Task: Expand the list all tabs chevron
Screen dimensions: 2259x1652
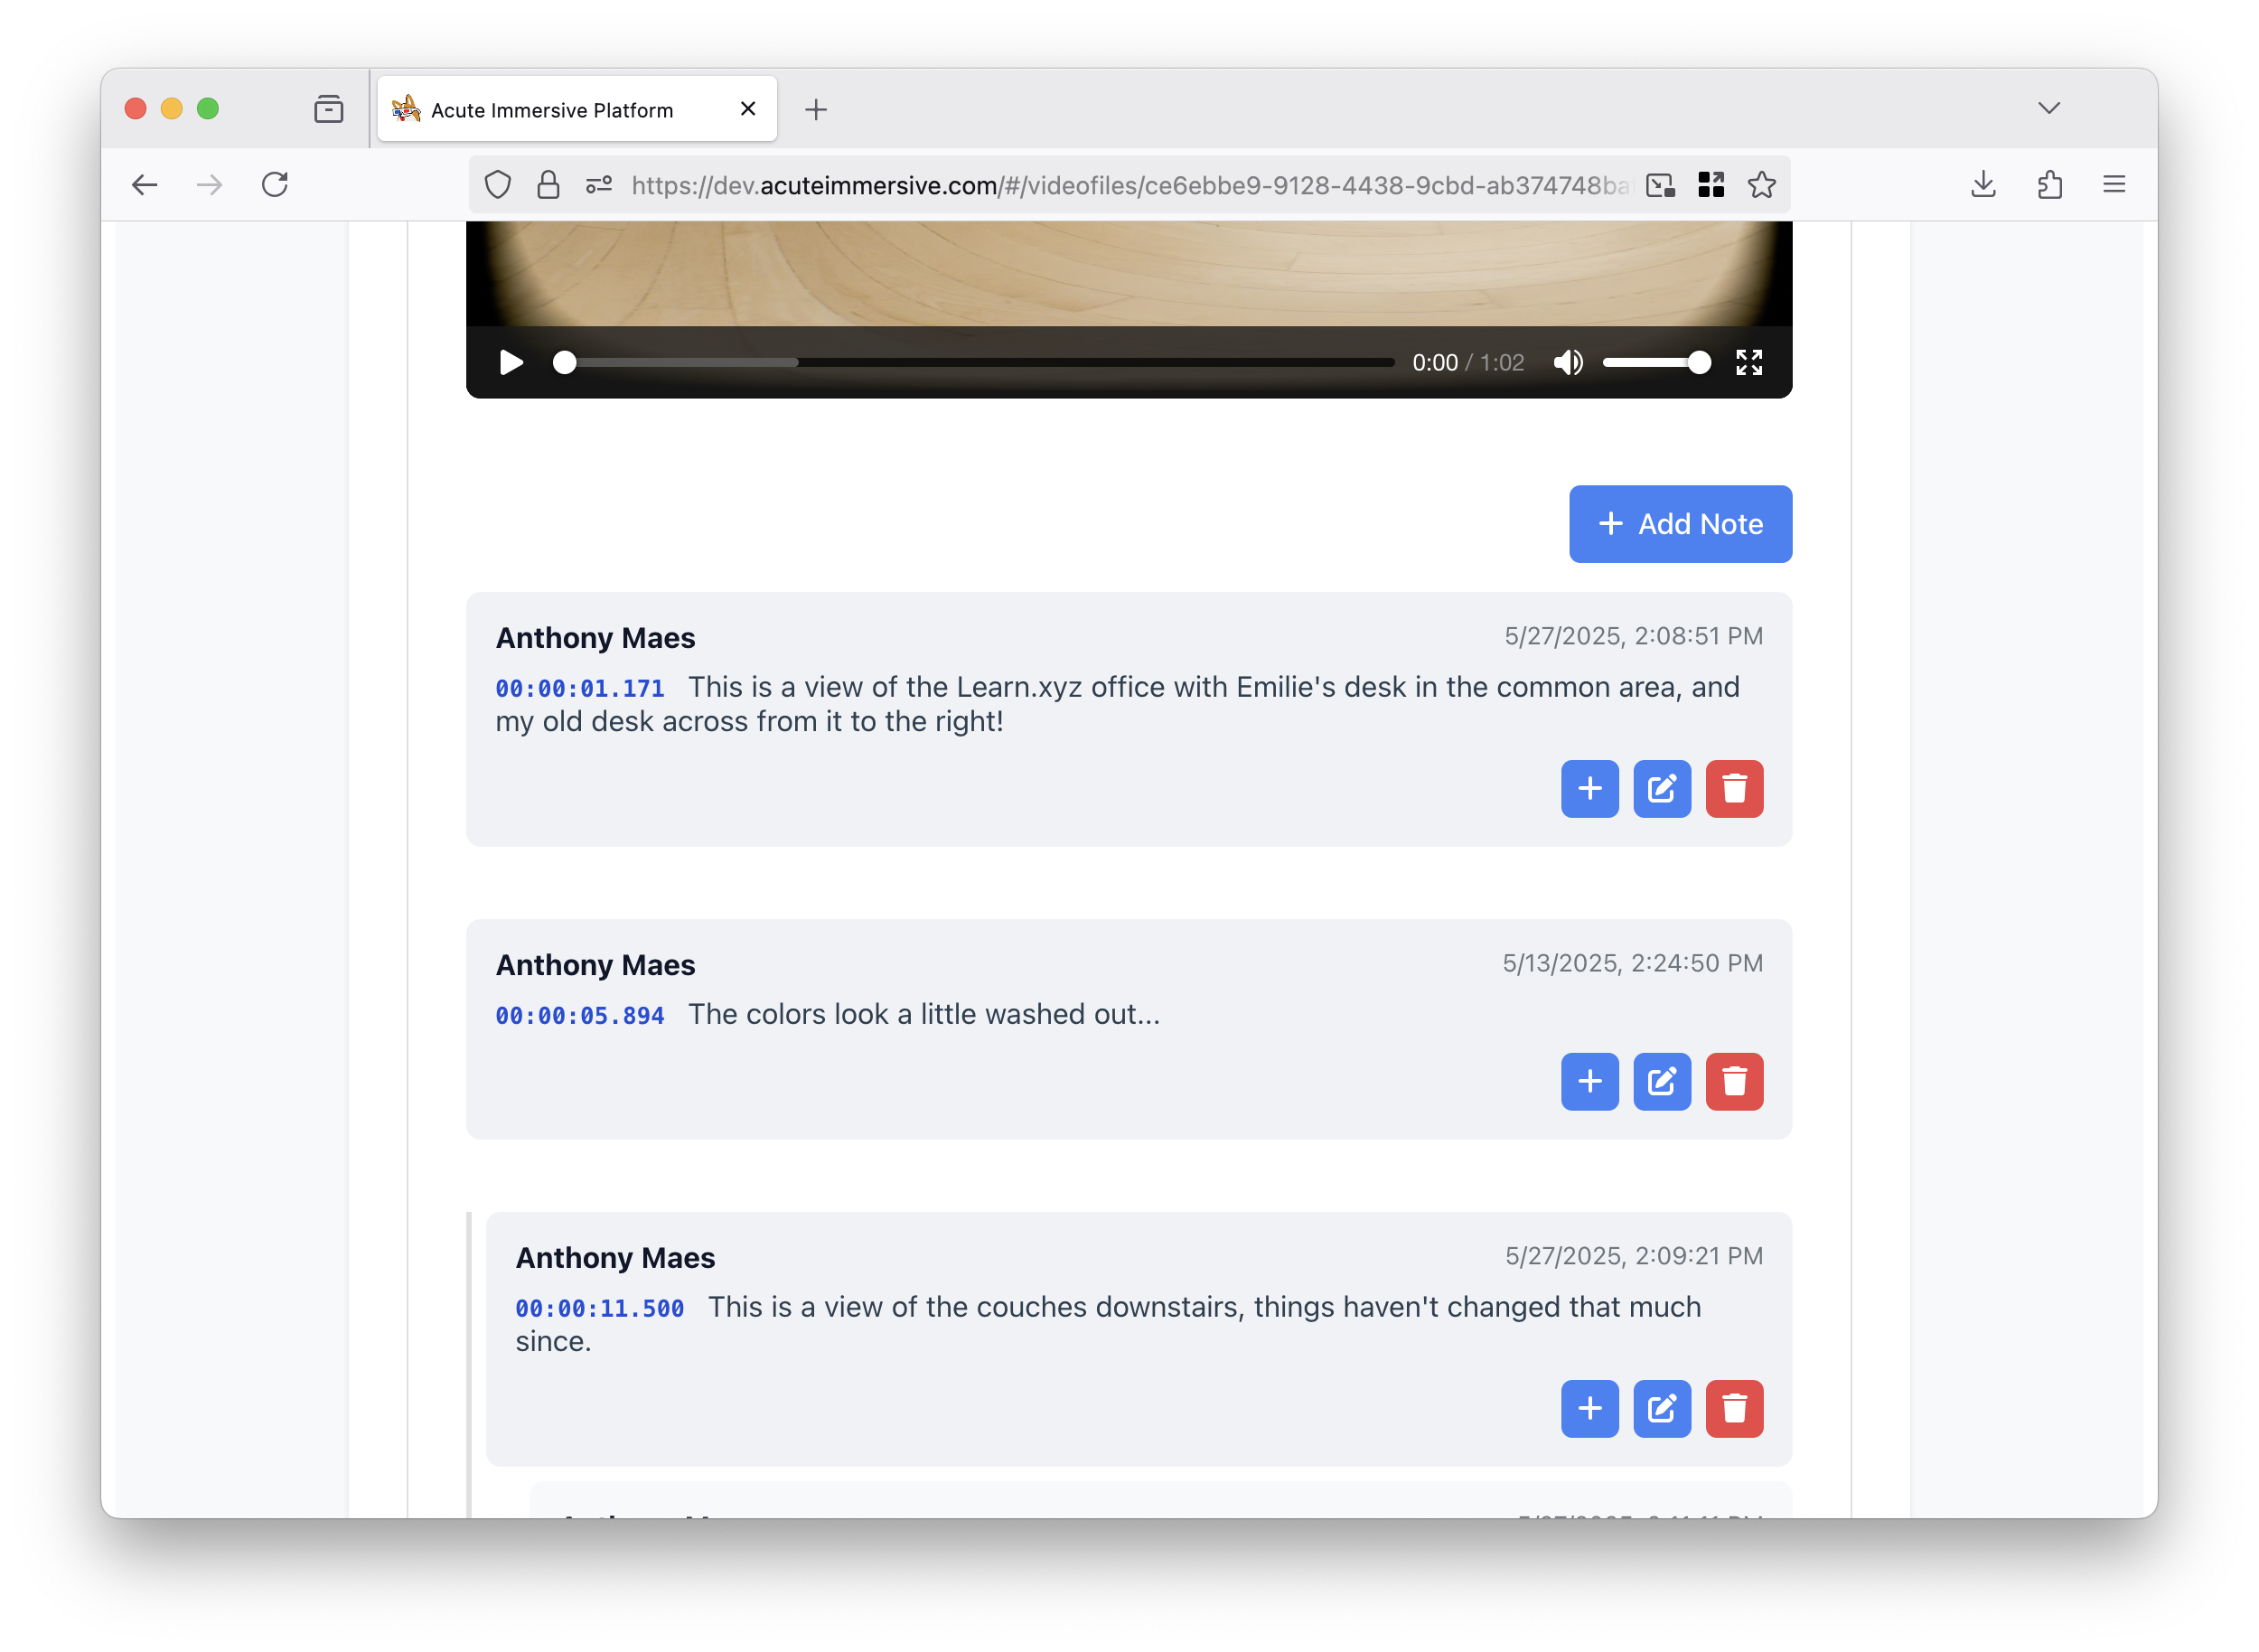Action: coord(2048,108)
